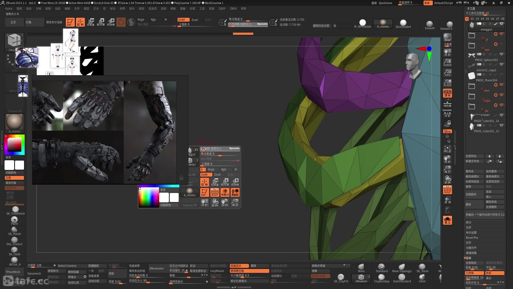513x289 pixels.
Task: Choose the Move axis (移动轴) icon in top toolbar
Action: point(91,22)
